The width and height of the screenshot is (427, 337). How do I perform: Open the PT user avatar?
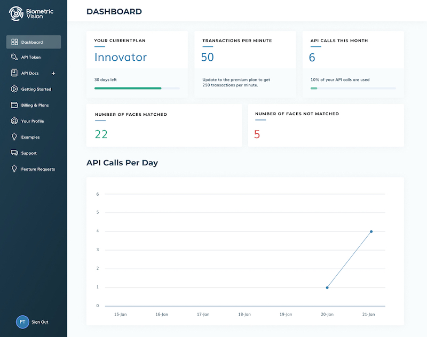22,322
